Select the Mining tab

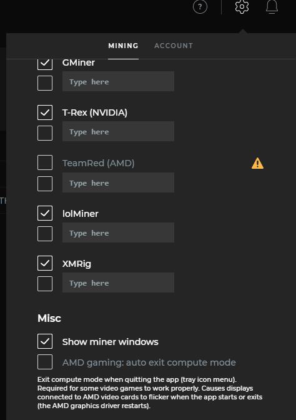pyautogui.click(x=124, y=46)
